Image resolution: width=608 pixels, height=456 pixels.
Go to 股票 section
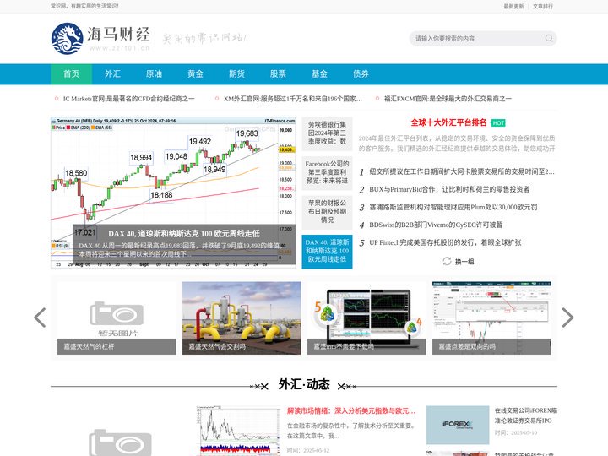click(x=278, y=73)
